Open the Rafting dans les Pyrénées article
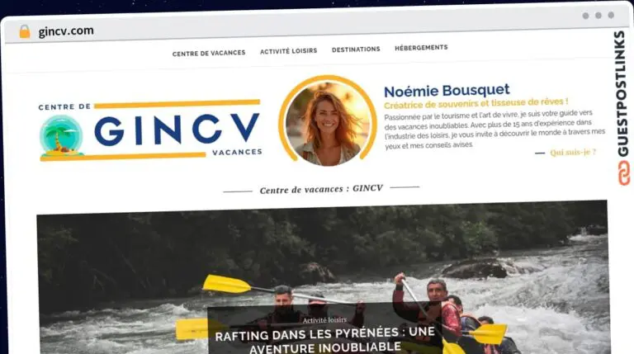 (324, 340)
